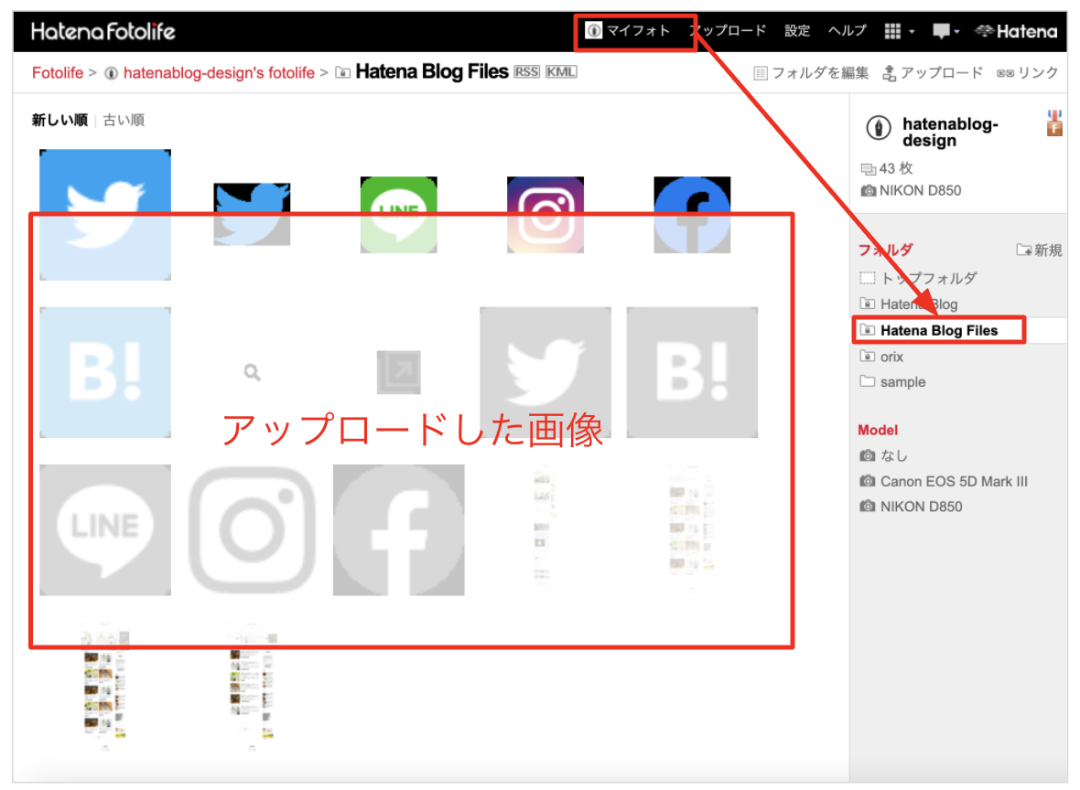Open the gray Facebook thumbnail

point(399,530)
